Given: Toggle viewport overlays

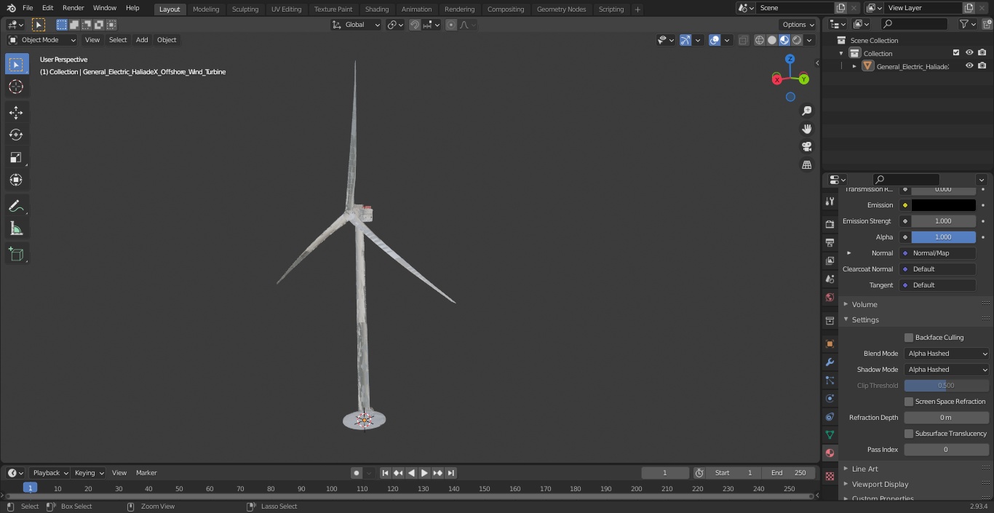Looking at the screenshot, I should tap(715, 40).
